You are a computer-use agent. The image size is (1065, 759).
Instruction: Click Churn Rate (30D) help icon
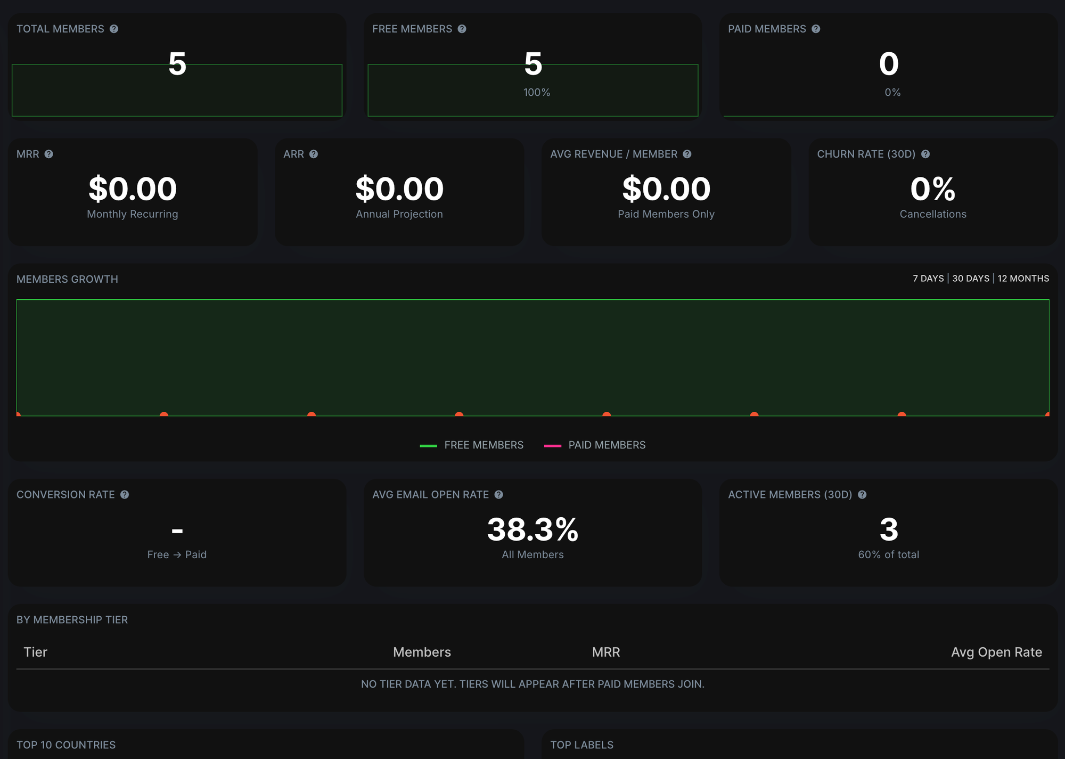tap(925, 154)
